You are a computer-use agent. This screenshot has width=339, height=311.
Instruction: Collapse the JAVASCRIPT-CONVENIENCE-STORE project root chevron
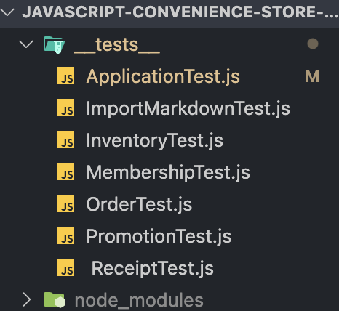point(7,12)
